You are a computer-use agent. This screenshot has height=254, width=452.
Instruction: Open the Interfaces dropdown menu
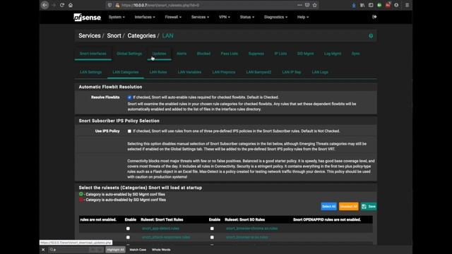(145, 17)
